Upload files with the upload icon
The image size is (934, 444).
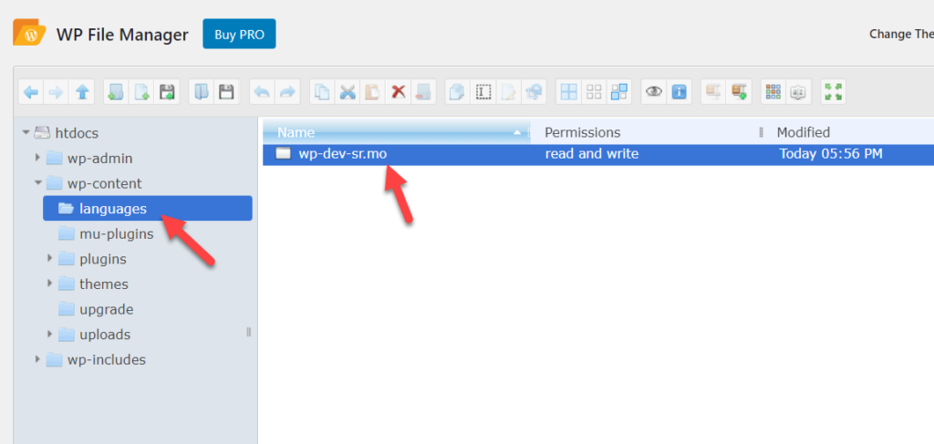coord(168,92)
